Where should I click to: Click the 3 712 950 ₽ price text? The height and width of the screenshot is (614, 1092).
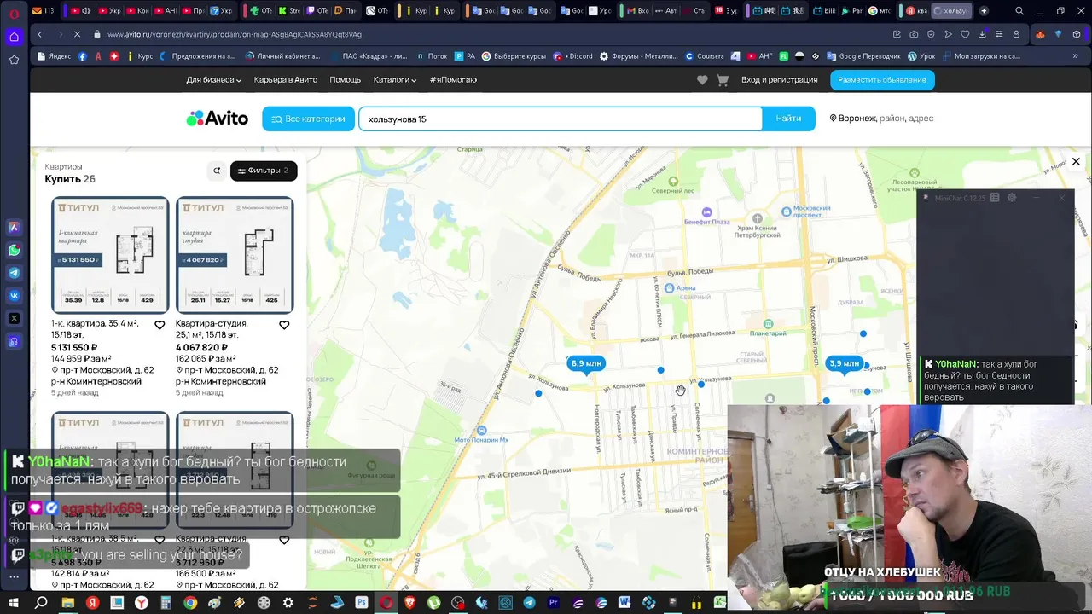(201, 563)
